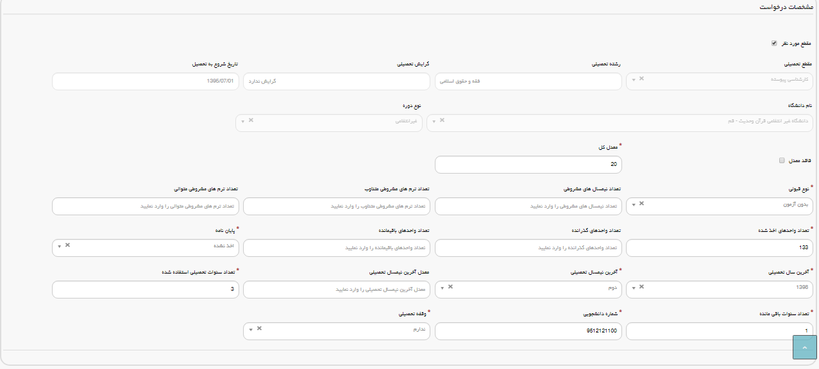This screenshot has height=369, width=819.
Task: Focus the شماره دانشجویی input field
Action: click(x=528, y=331)
